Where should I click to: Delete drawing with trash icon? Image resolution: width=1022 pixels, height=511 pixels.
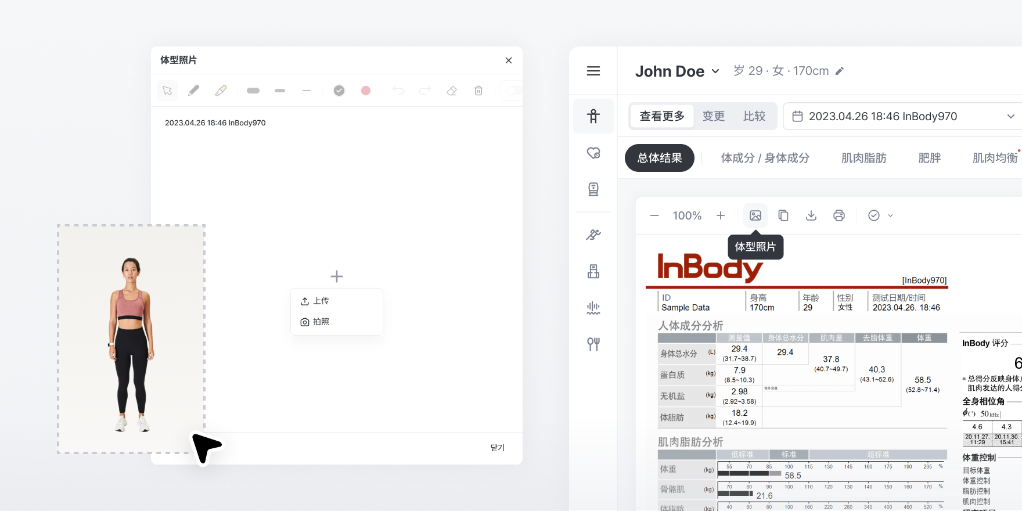tap(478, 91)
